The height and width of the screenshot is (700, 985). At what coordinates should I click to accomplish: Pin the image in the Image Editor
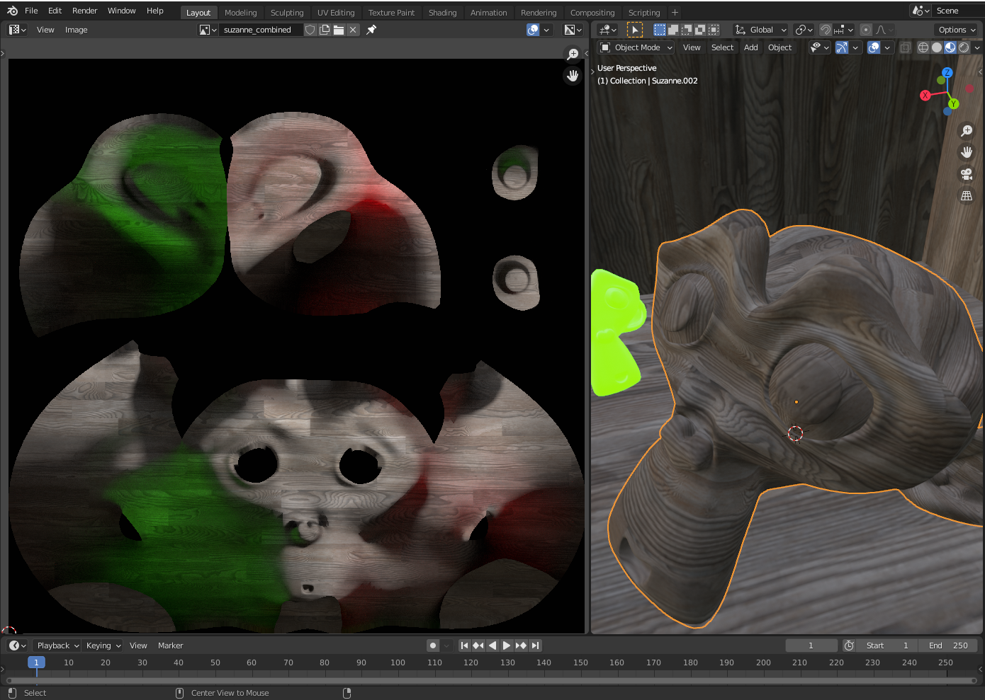click(371, 30)
